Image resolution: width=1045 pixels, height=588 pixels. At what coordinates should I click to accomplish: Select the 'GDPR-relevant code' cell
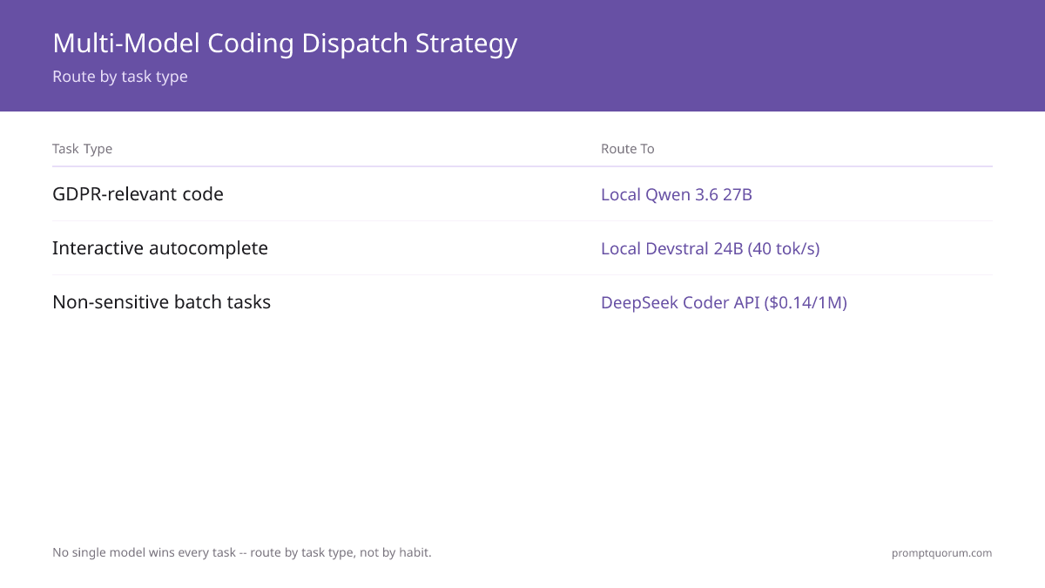pos(138,194)
